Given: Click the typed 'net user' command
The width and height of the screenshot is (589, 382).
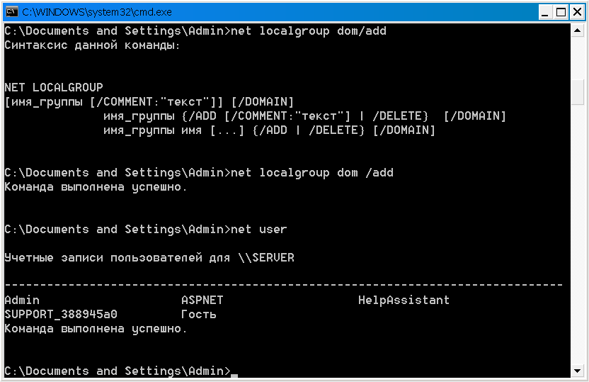Looking at the screenshot, I should (259, 229).
